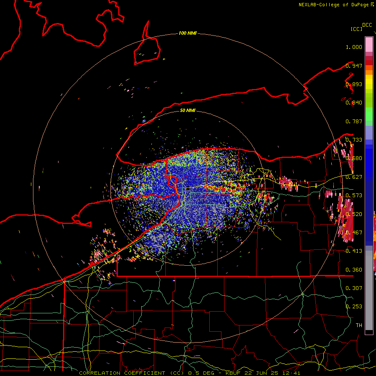
Task: Click the 0.947 scale value
Action: 354,66
